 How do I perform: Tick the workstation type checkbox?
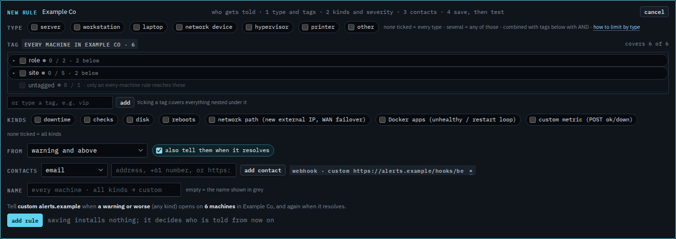click(77, 27)
